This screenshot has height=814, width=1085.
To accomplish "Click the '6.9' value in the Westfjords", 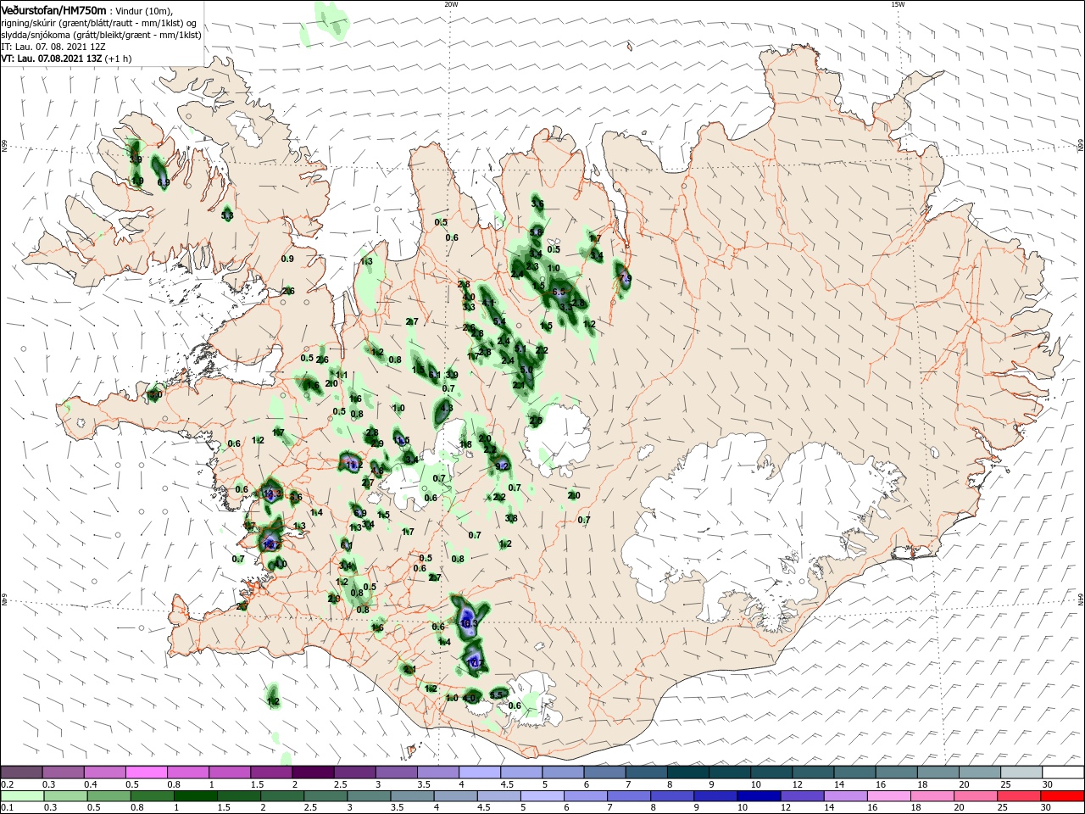I will pyautogui.click(x=164, y=182).
